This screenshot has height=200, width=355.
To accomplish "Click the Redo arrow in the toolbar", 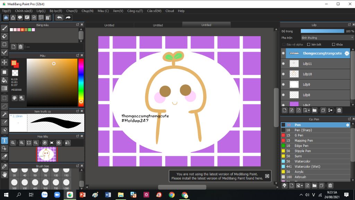I will pyautogui.click(x=68, y=17).
